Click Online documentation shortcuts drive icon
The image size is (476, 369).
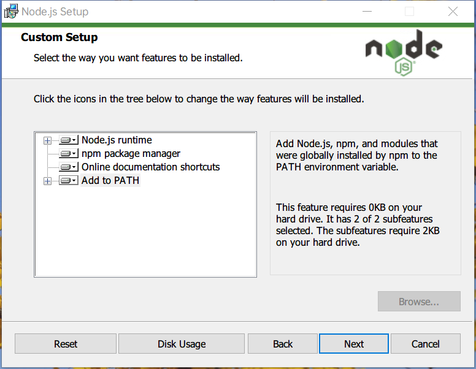[68, 167]
